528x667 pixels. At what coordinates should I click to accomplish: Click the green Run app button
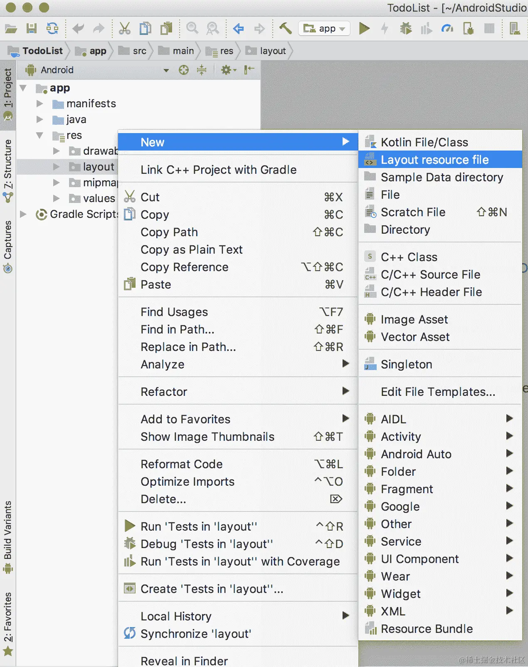click(x=364, y=28)
